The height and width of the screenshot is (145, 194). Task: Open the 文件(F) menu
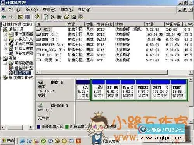click(x=14, y=10)
